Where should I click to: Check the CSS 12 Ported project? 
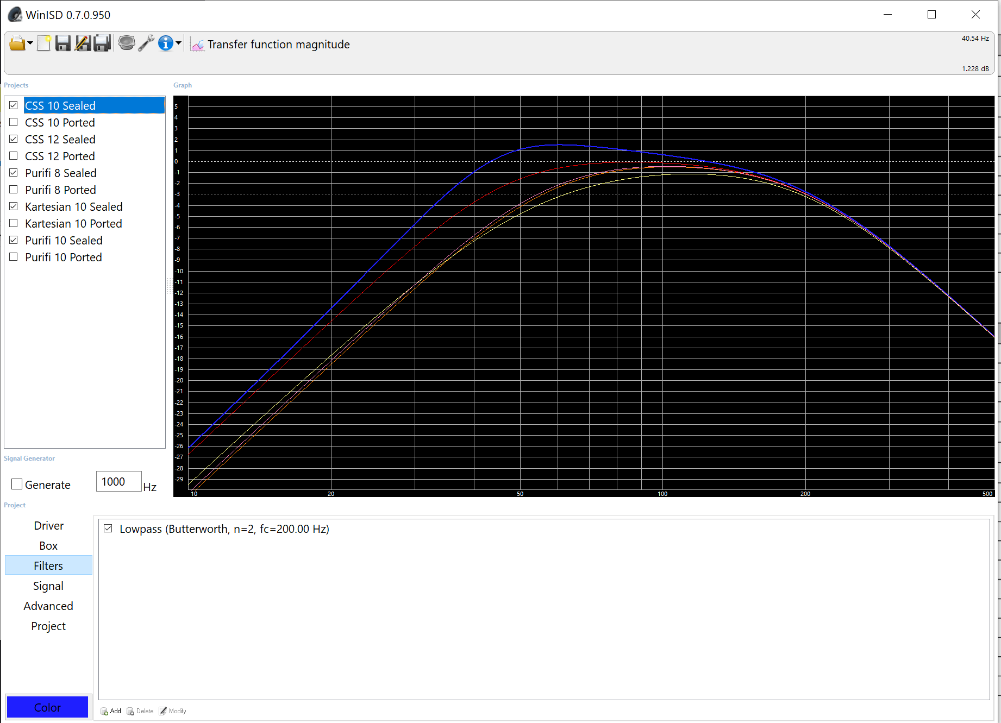tap(14, 156)
